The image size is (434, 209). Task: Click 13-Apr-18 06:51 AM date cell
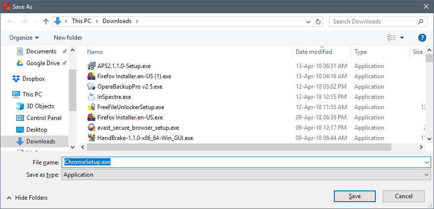tap(321, 66)
